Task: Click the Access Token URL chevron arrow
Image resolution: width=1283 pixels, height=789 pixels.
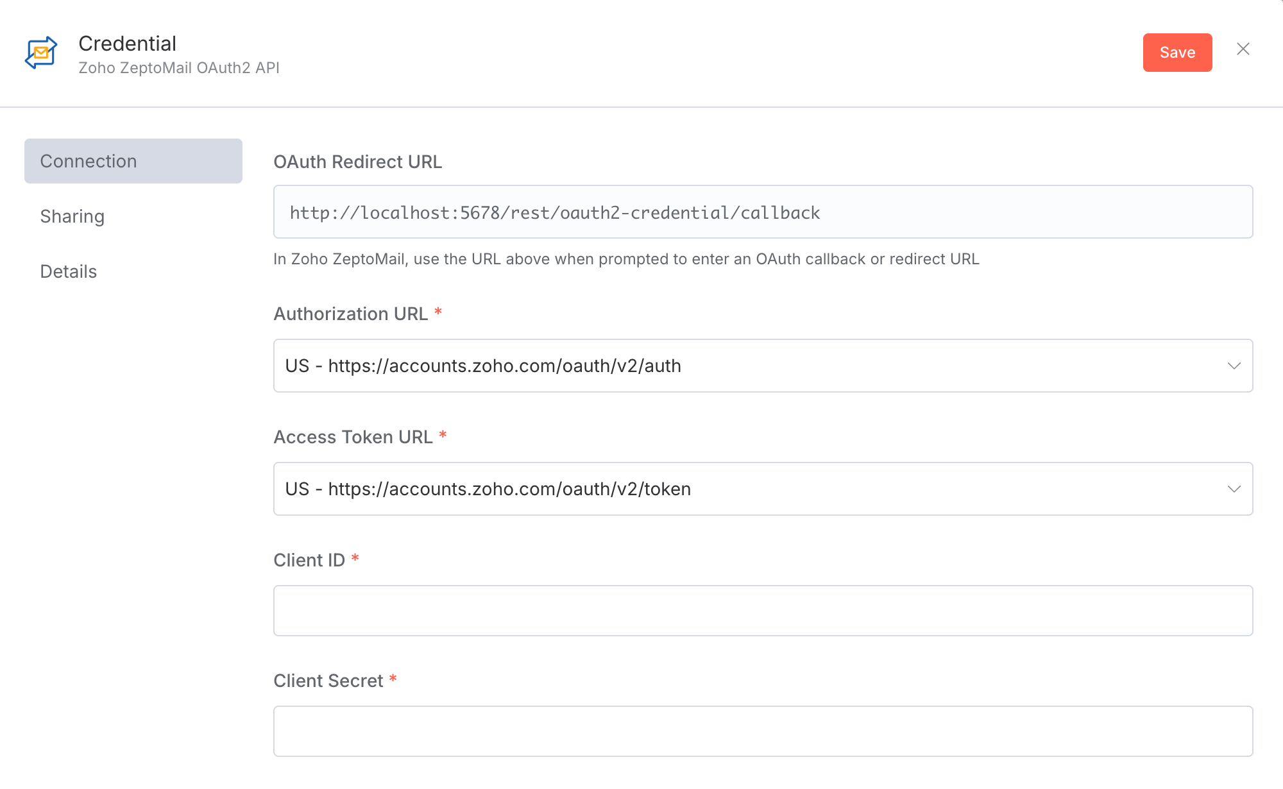Action: (1234, 489)
